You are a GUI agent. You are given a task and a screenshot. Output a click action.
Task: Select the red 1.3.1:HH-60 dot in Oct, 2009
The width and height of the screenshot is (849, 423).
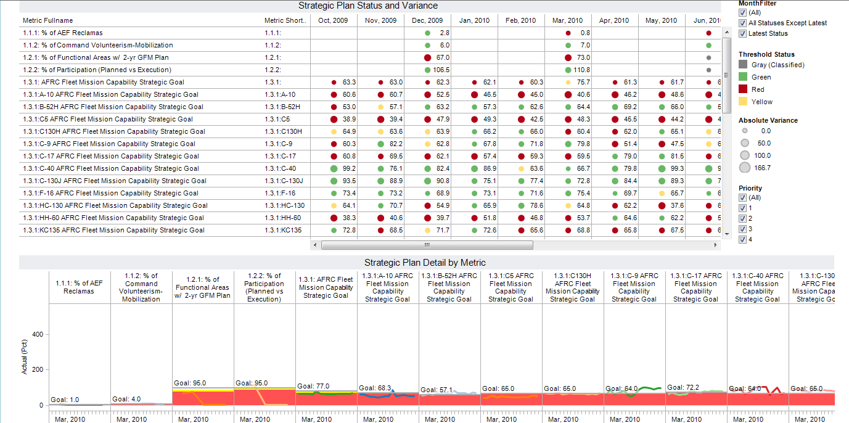click(334, 218)
